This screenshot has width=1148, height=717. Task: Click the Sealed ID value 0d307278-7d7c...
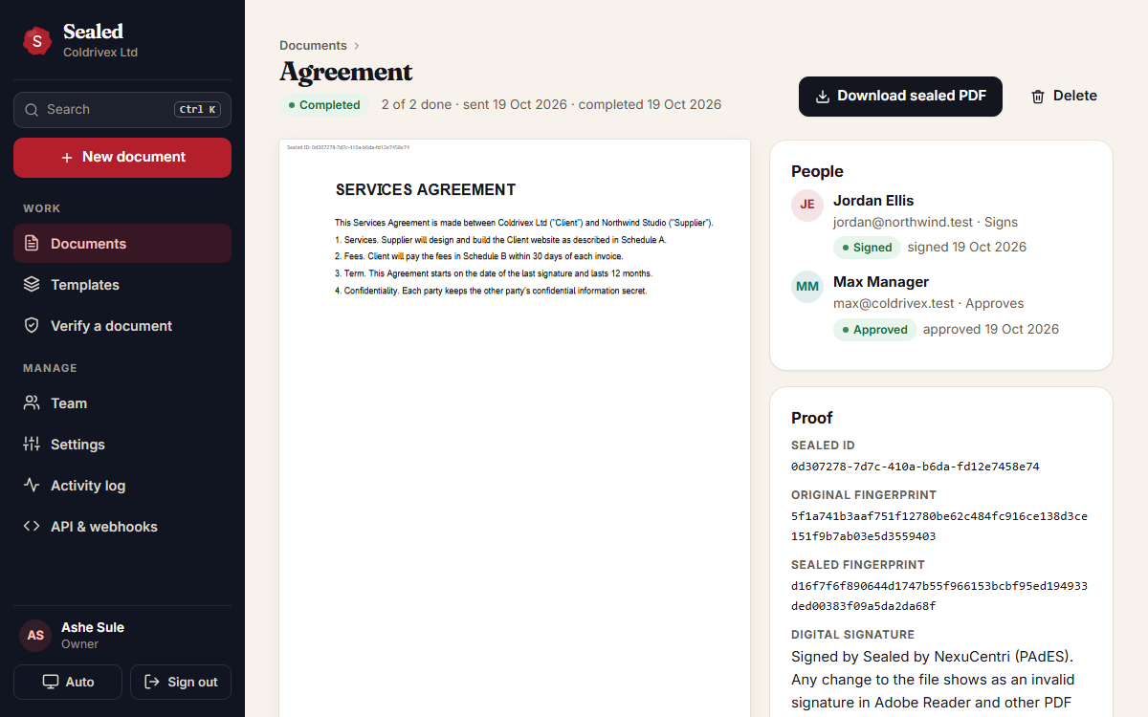(916, 467)
